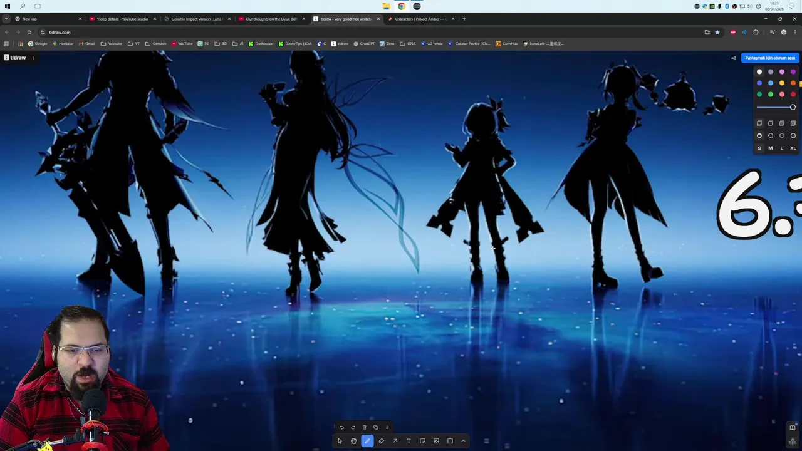Open the media Asset tool
The image size is (802, 451).
click(x=436, y=441)
